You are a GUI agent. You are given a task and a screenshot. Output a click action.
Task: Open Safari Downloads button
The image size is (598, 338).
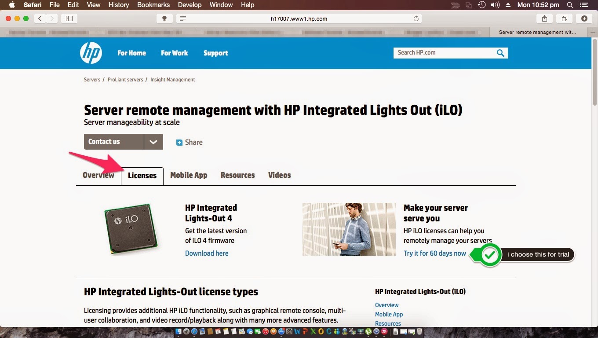584,18
